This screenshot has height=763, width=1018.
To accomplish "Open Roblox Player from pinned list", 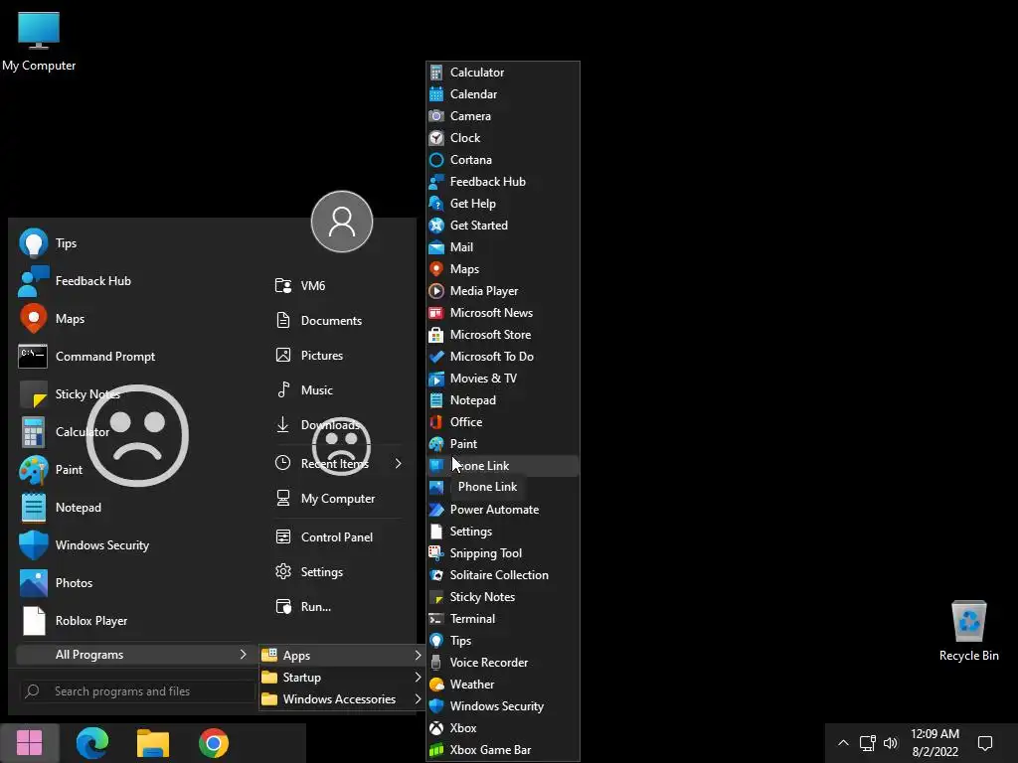I will 134,621.
